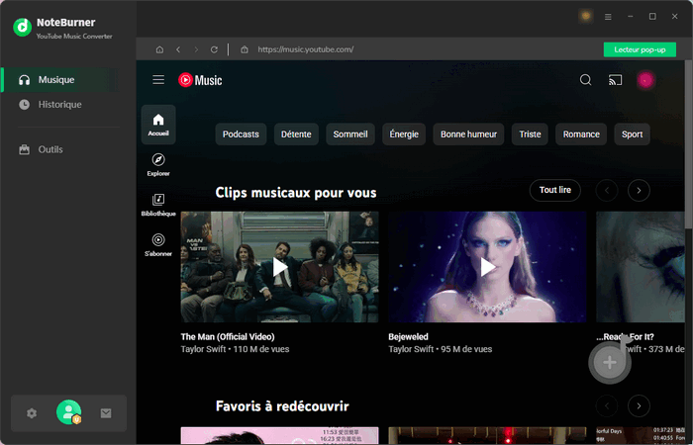This screenshot has height=445, width=693.
Task: Show next Clips musicaux items
Action: (639, 191)
